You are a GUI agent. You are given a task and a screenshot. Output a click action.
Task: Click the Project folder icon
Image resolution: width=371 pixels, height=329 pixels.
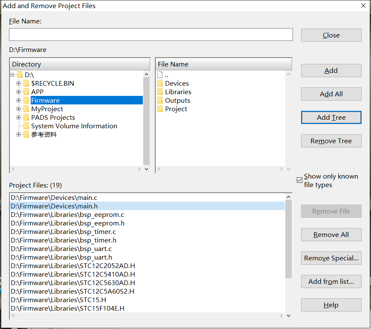tap(160, 109)
